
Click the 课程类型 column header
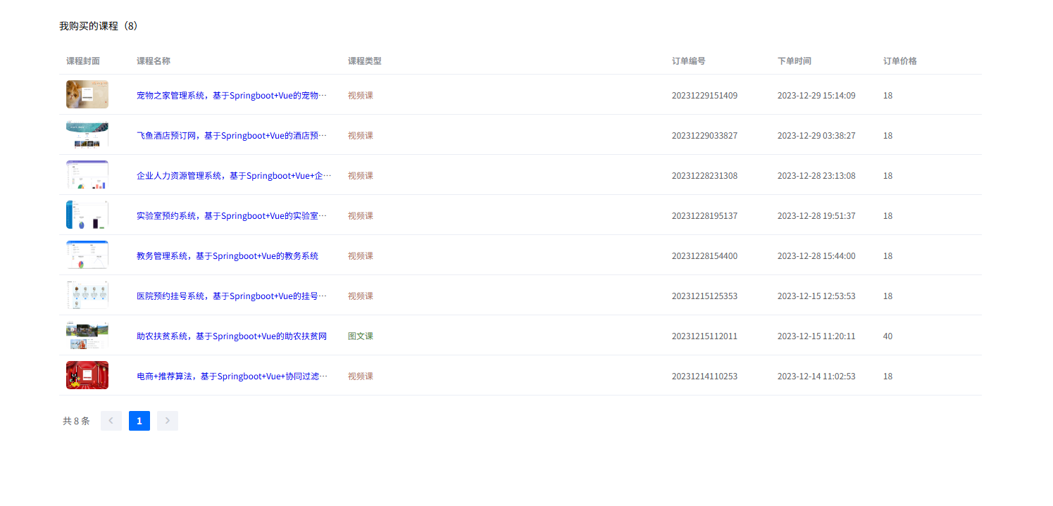(365, 61)
